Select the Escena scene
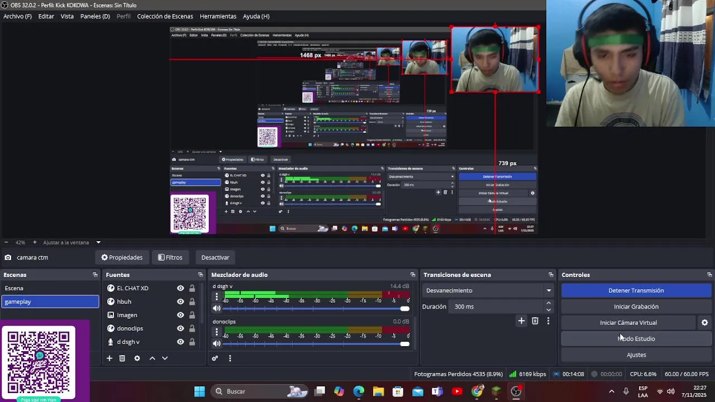This screenshot has width=715, height=402. point(50,288)
